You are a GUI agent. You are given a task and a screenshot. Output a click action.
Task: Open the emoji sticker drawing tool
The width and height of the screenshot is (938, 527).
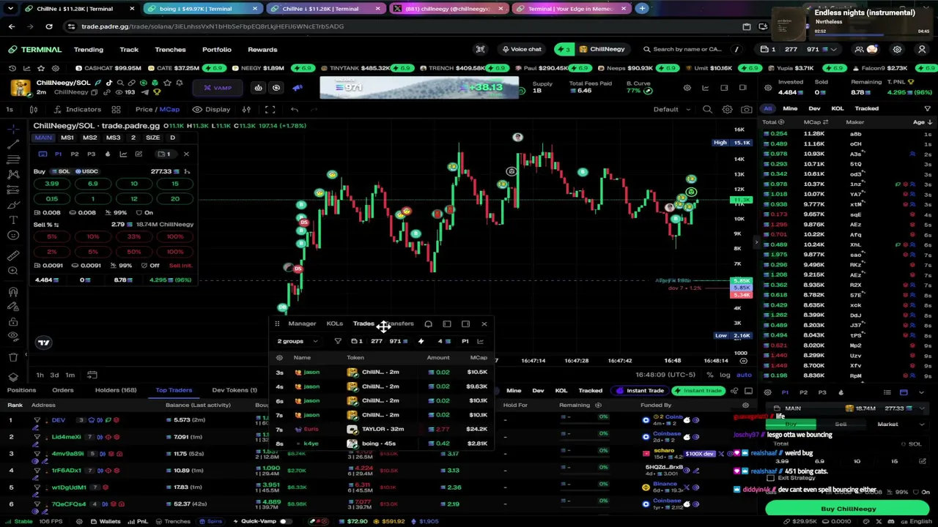click(x=13, y=235)
